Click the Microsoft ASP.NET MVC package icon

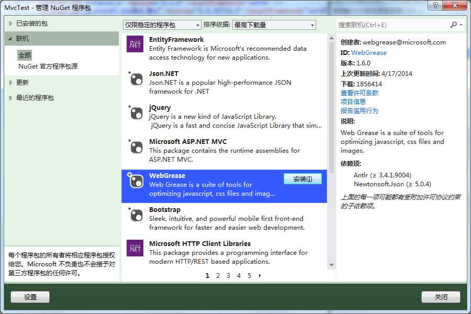(136, 147)
